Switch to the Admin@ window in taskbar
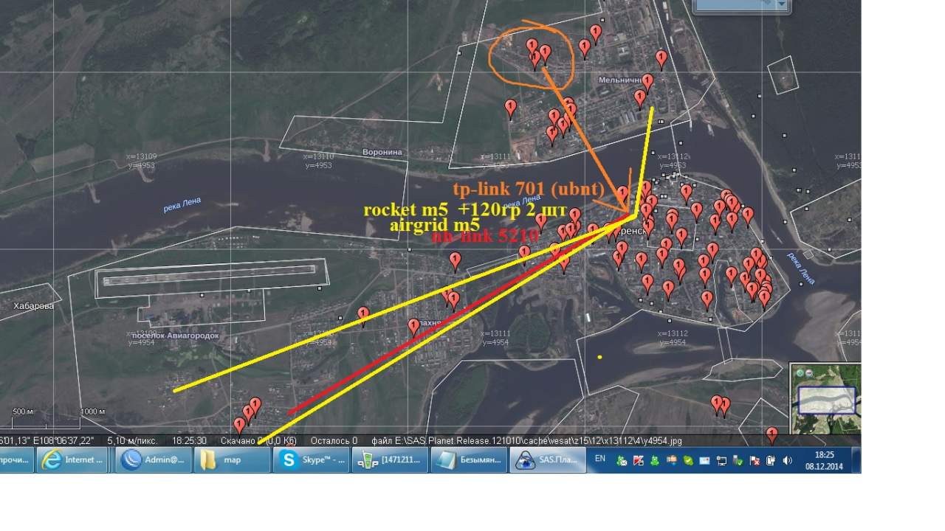This screenshot has height=531, width=945. pyautogui.click(x=152, y=460)
